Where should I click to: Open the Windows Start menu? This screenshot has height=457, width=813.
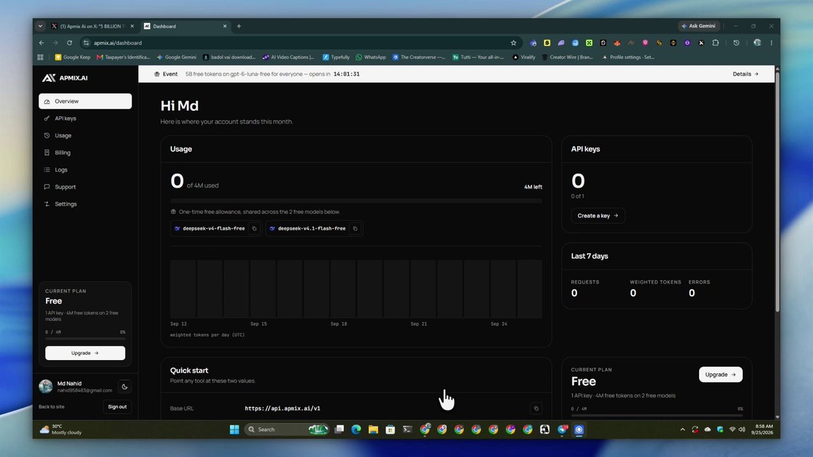click(234, 429)
